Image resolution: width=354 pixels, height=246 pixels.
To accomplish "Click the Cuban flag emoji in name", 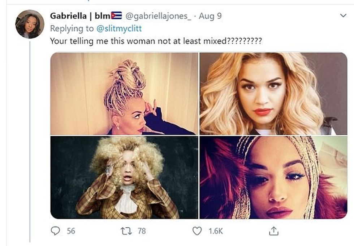I will (117, 16).
